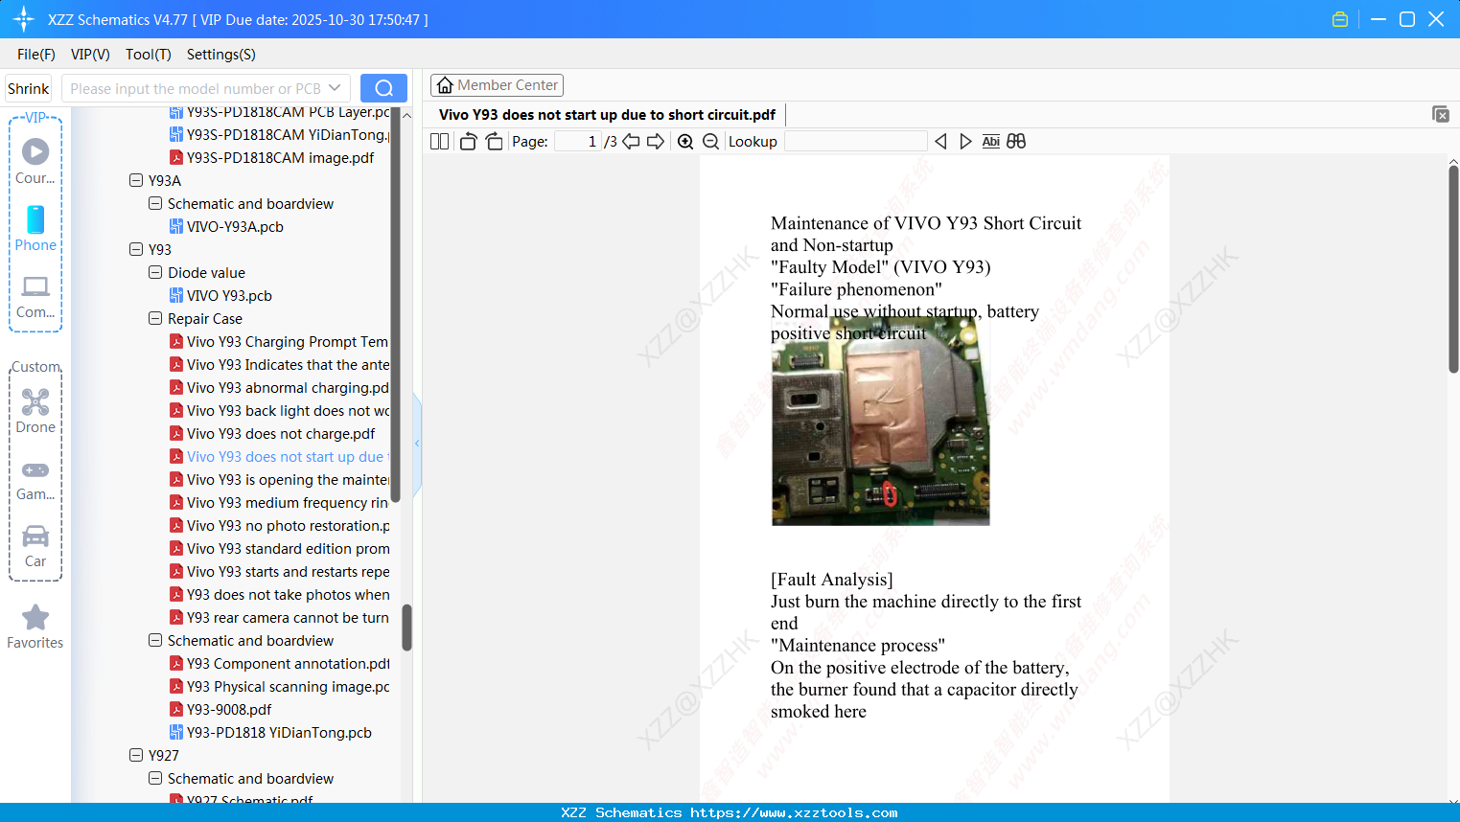Rotate the PDF page clockwise
1460x822 pixels.
494,142
